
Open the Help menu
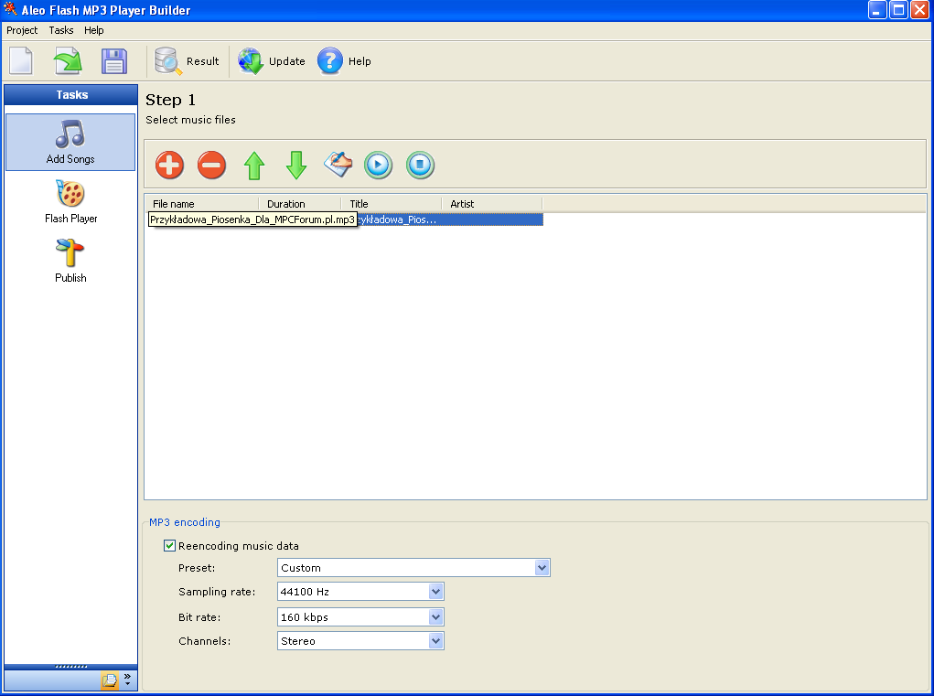(94, 30)
